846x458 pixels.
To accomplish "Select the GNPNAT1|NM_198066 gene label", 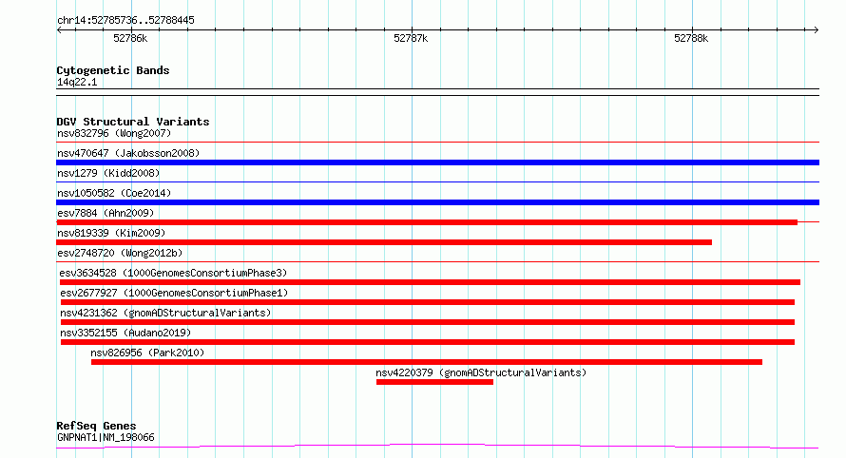I will pyautogui.click(x=106, y=437).
